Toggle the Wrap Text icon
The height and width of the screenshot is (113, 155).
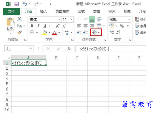click(99, 19)
